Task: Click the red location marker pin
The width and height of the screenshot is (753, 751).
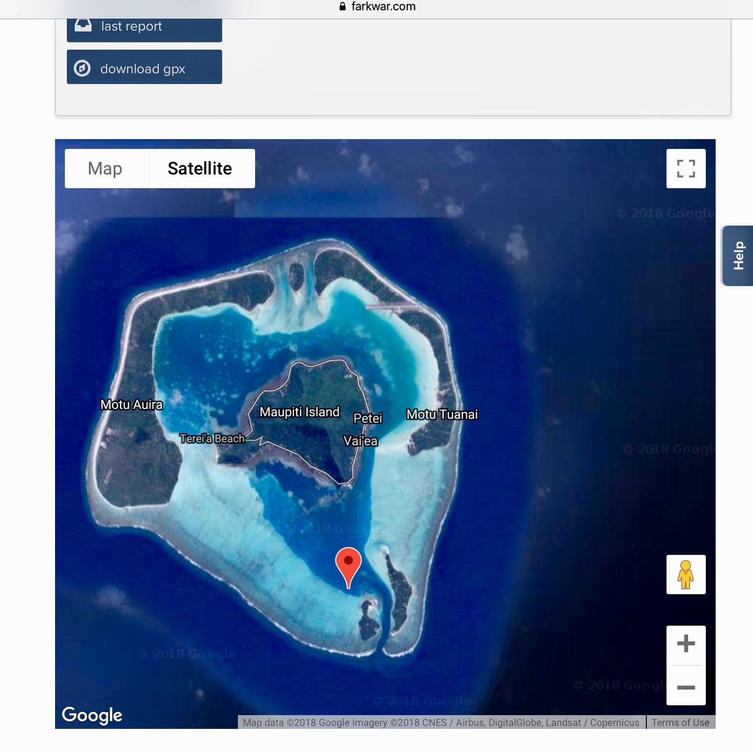Action: pos(348,565)
